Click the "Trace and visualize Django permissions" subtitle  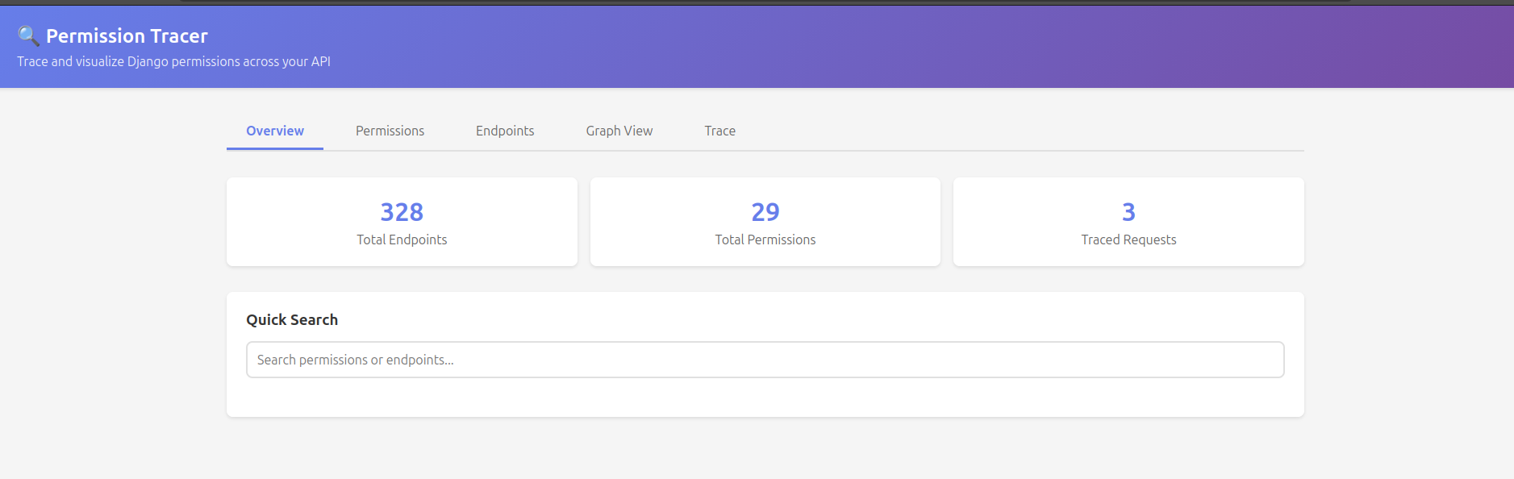173,61
